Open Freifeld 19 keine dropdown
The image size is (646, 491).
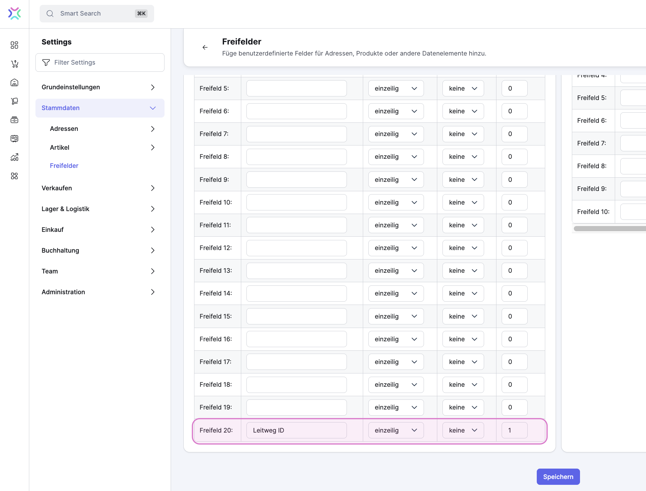click(x=463, y=408)
